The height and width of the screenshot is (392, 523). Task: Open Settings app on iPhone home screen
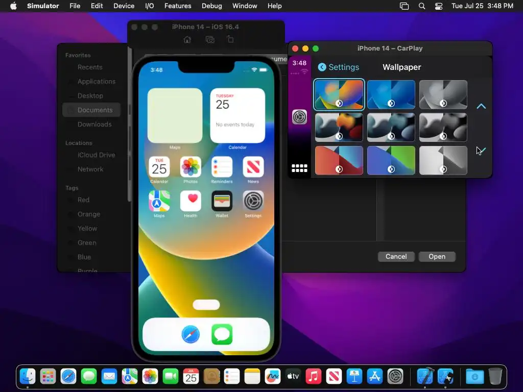point(253,201)
